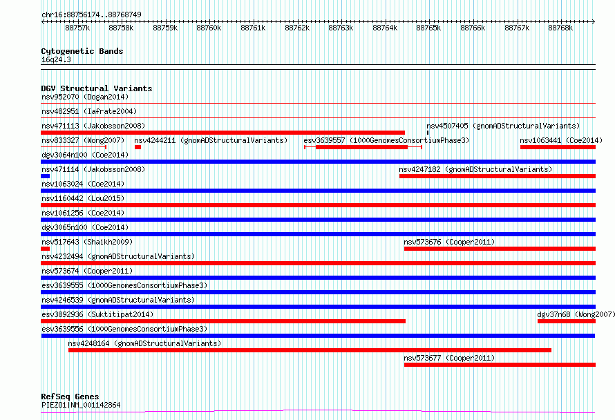
Task: Click the nsv517643 (Shaikh2009) label
Action: pos(87,242)
